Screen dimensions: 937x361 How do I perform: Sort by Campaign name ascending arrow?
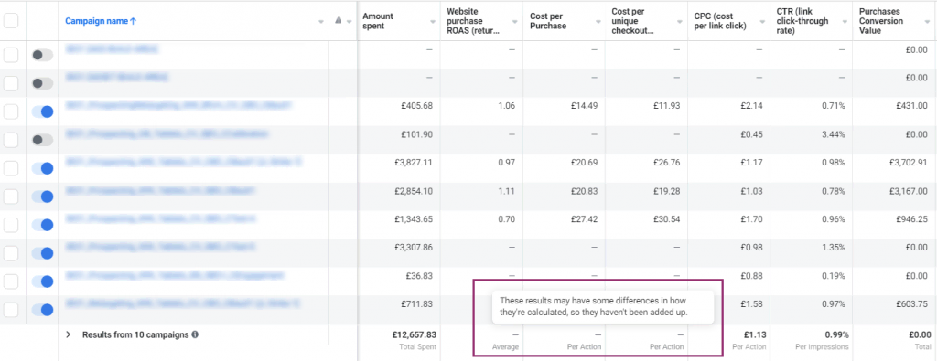point(134,21)
